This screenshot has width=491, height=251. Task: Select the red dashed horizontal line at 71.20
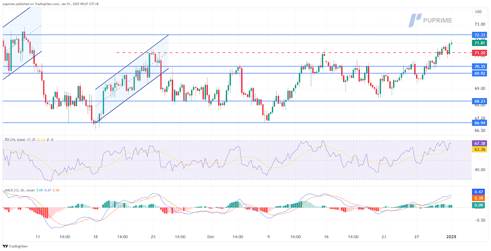(294, 53)
